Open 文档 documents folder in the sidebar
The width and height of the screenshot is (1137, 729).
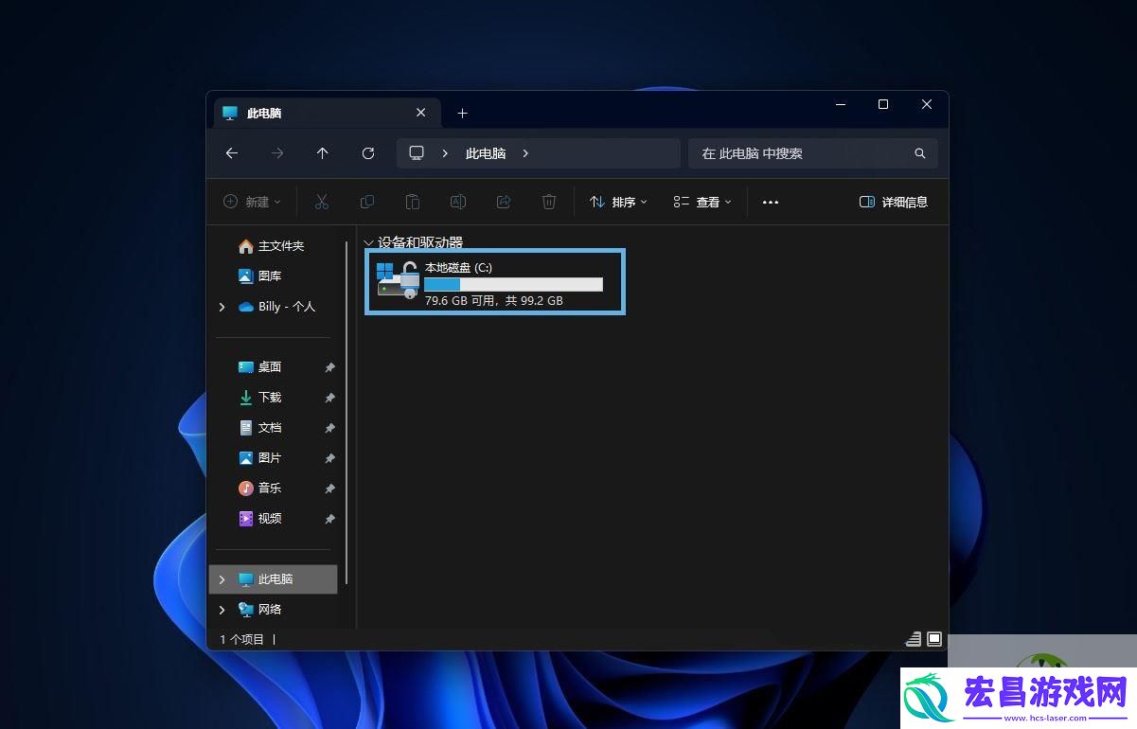[x=259, y=428]
